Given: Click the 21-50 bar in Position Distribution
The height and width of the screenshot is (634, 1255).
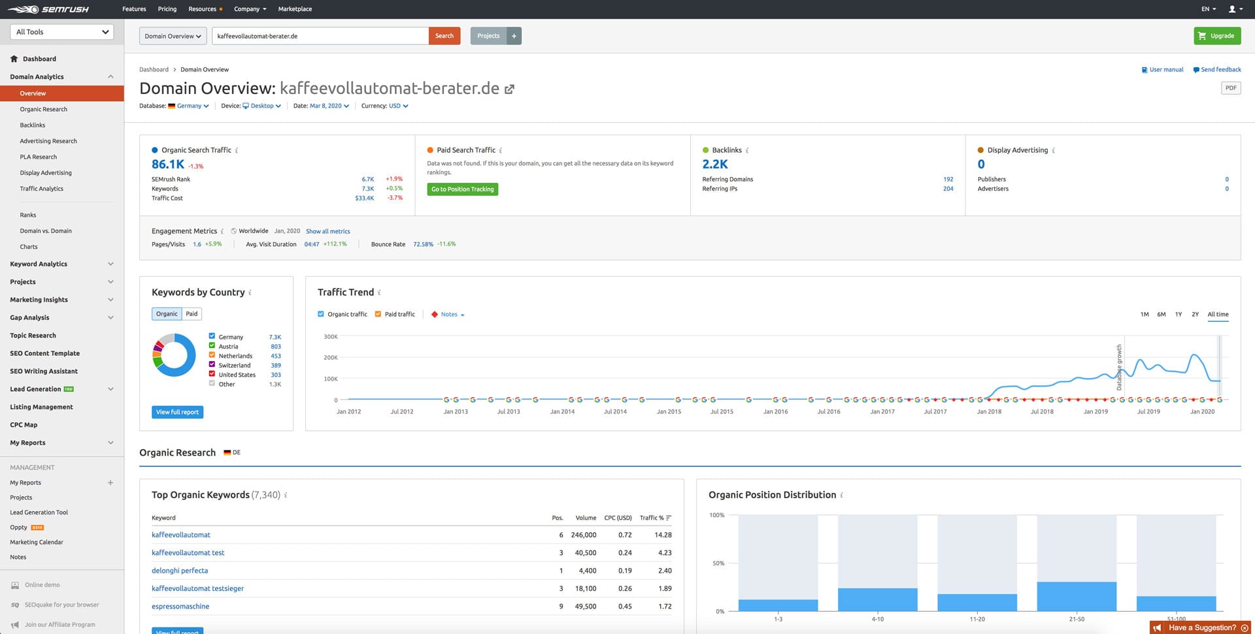Looking at the screenshot, I should tap(1077, 596).
